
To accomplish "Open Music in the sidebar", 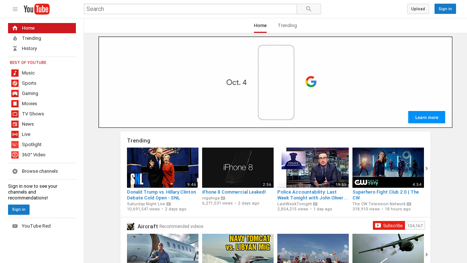I will pyautogui.click(x=42, y=73).
